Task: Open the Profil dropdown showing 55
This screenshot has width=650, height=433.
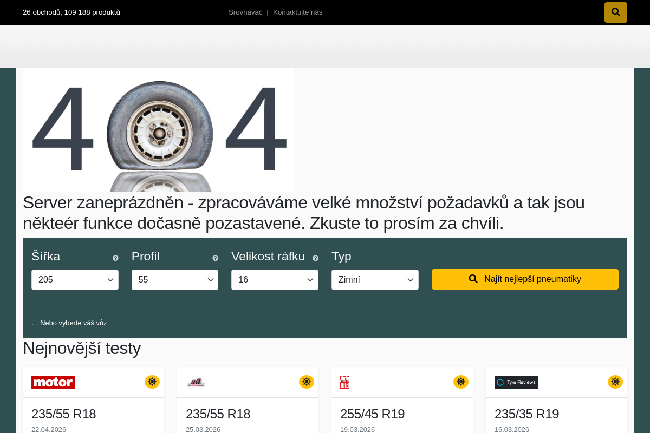Action: pyautogui.click(x=175, y=280)
